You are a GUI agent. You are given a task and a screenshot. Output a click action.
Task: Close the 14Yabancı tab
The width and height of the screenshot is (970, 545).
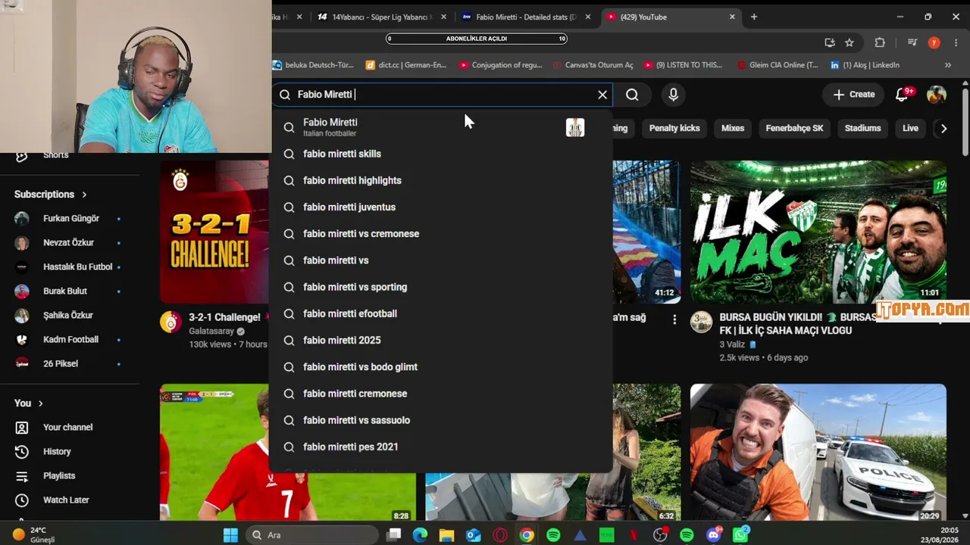[x=443, y=17]
